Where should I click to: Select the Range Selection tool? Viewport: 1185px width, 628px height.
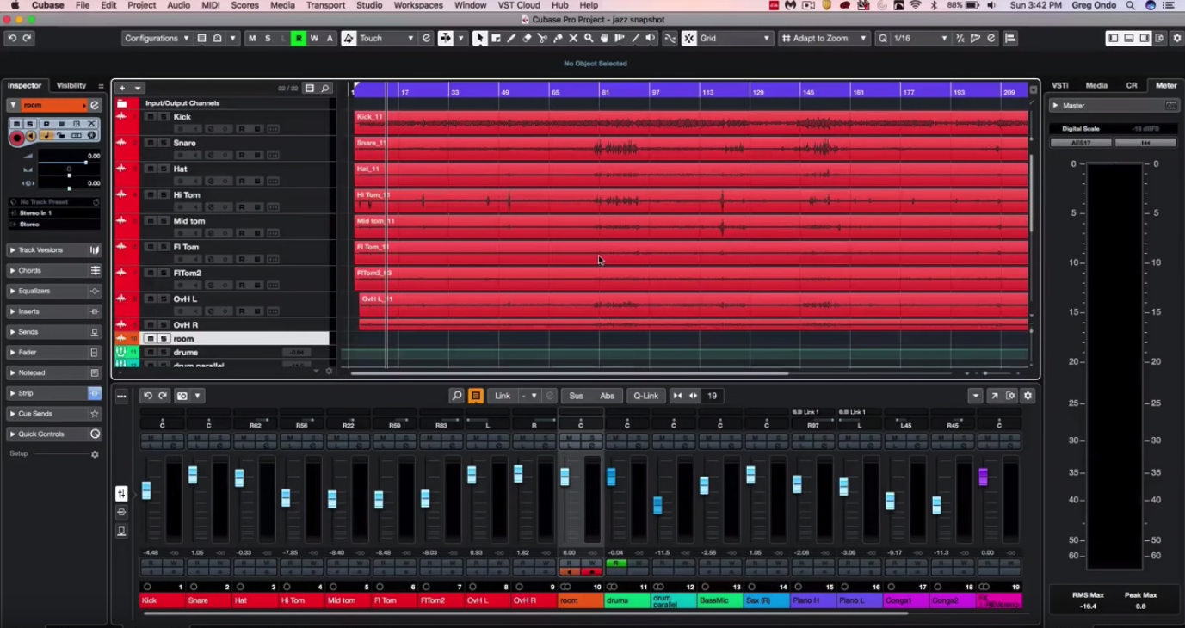[496, 38]
